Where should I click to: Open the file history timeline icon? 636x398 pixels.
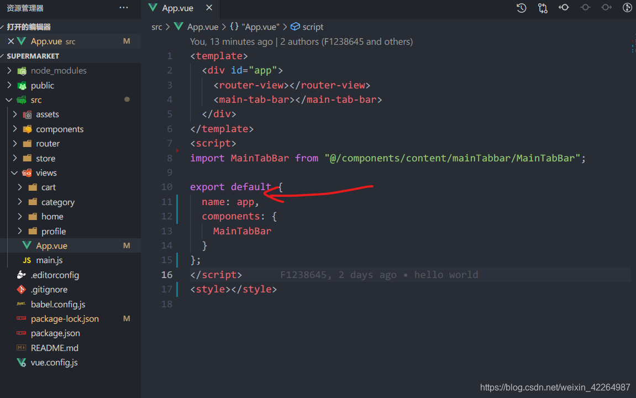pos(521,8)
